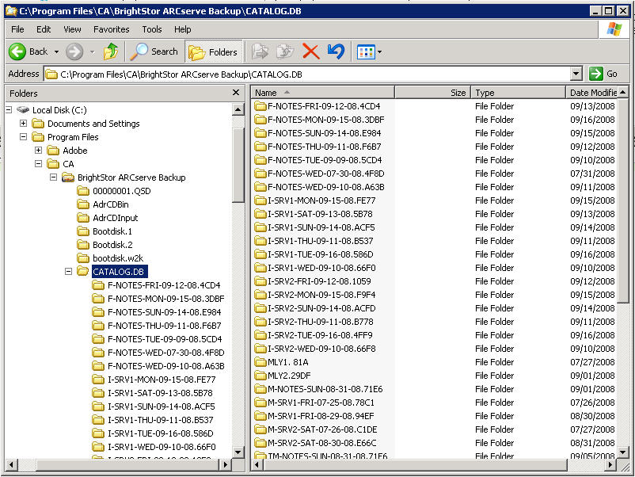The image size is (635, 477).
Task: Open the Tools menu
Action: tap(151, 29)
